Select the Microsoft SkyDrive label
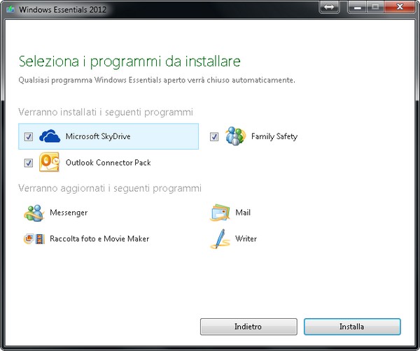 98,136
